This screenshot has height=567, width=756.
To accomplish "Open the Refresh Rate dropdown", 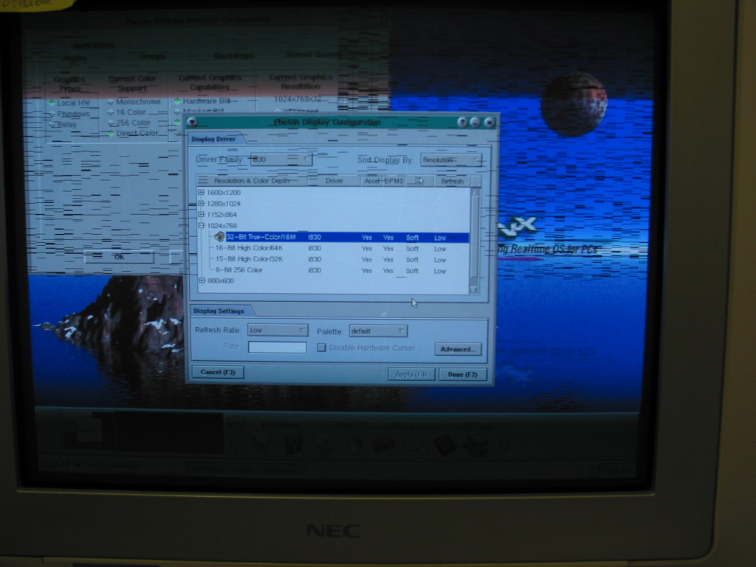I will 278,331.
